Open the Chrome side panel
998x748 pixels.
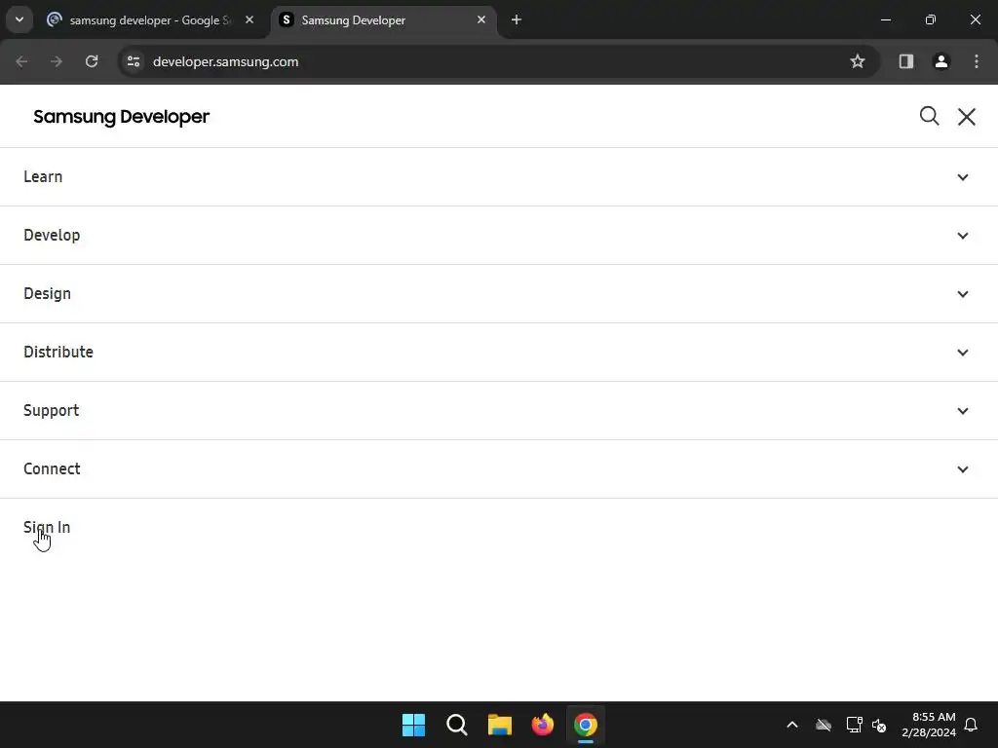point(906,61)
